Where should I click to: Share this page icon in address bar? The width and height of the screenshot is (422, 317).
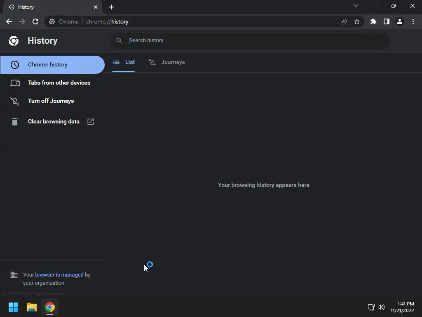coord(344,21)
